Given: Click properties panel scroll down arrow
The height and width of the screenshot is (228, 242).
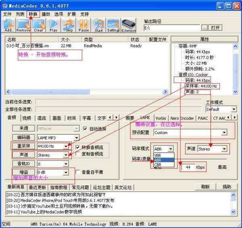Looking at the screenshot, I should click(x=236, y=92).
